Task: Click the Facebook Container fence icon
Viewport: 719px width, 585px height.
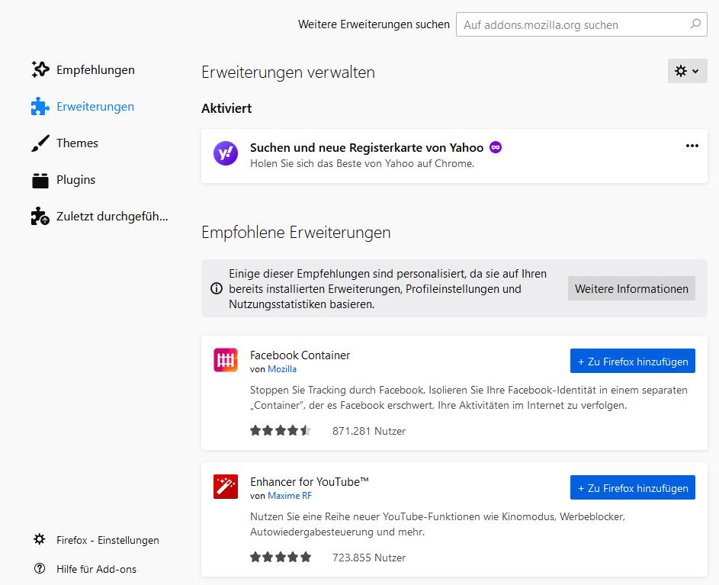Action: pyautogui.click(x=226, y=360)
